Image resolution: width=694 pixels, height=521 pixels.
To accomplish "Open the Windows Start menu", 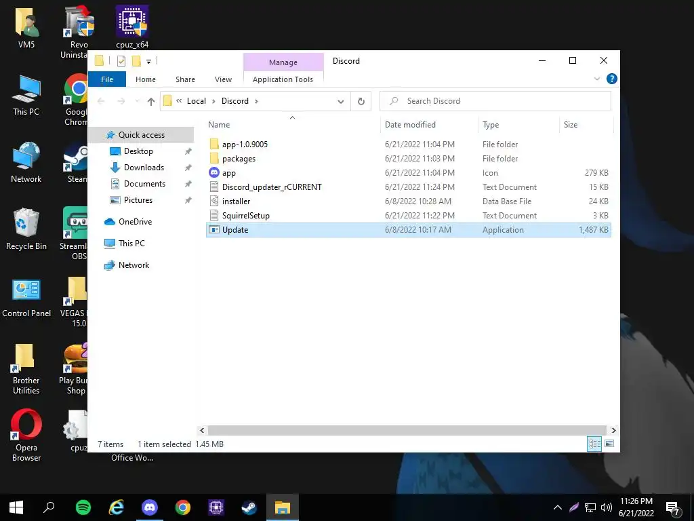I will pyautogui.click(x=16, y=507).
